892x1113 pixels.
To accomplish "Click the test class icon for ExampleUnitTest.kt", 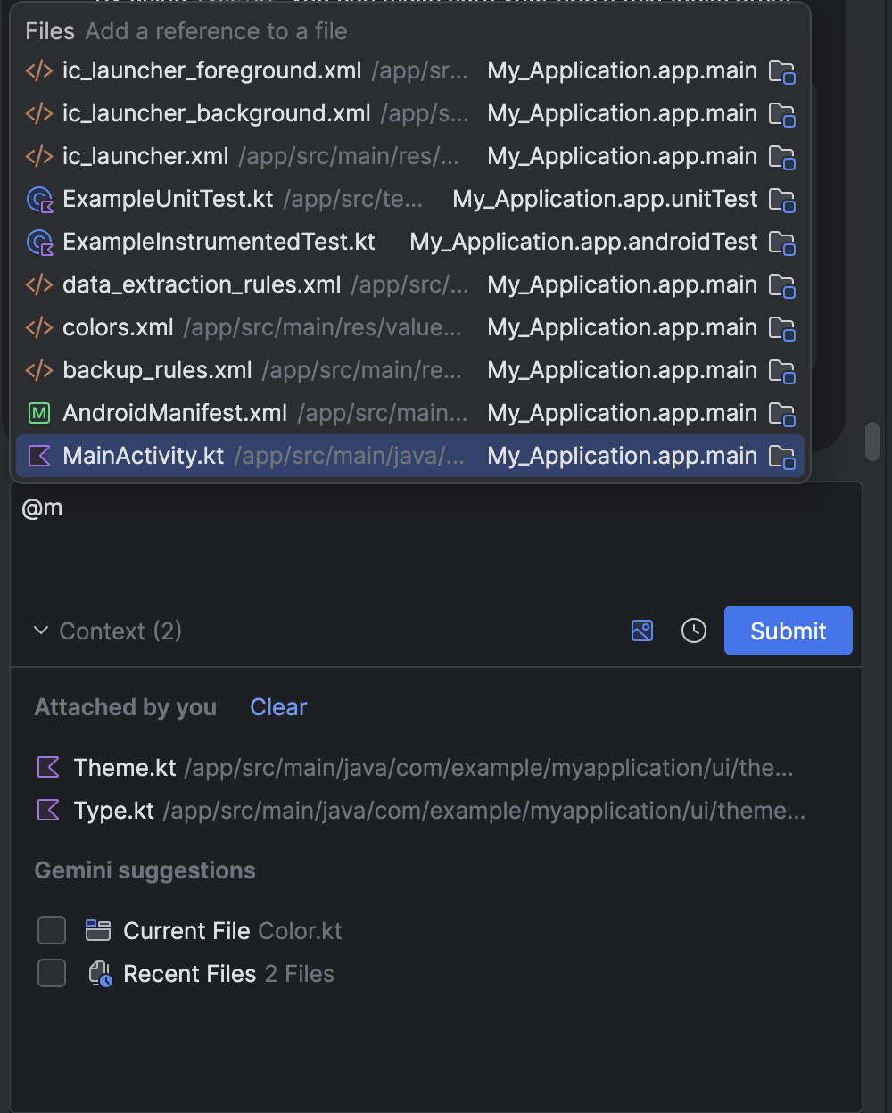I will pos(40,199).
